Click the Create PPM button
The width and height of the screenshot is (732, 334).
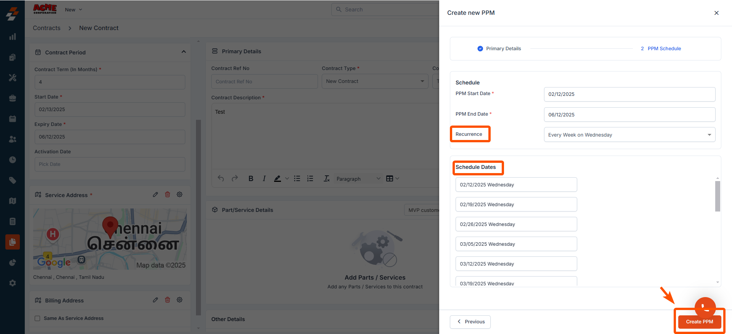pyautogui.click(x=699, y=322)
